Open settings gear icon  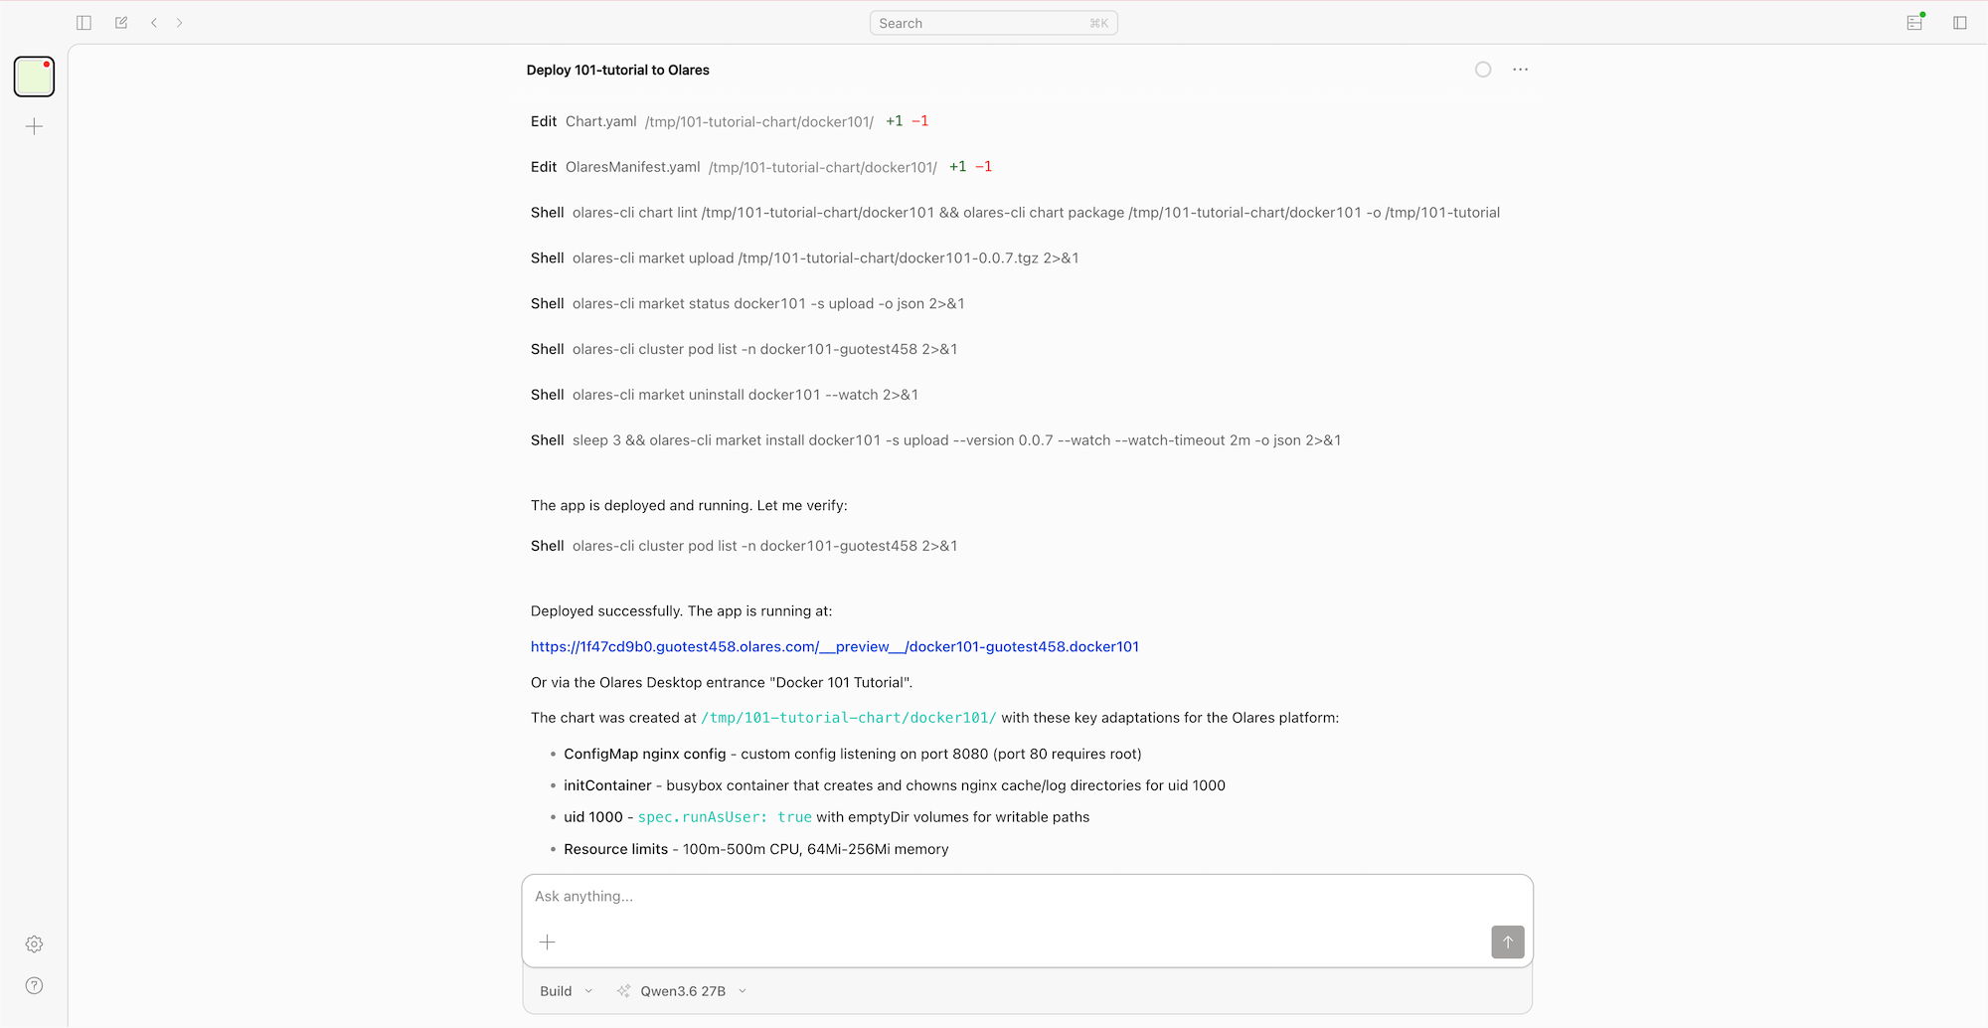click(x=34, y=943)
